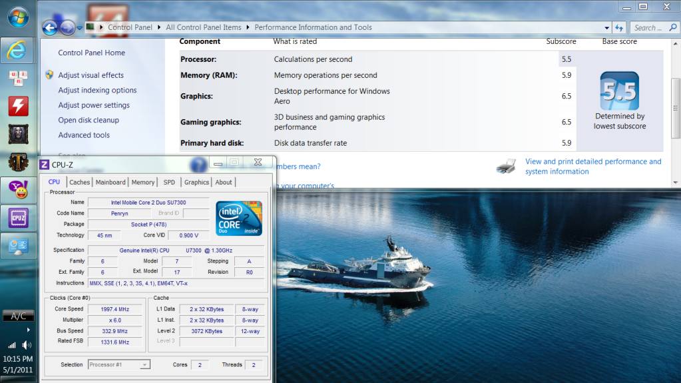Click the printer icon
Viewport: 681px width, 383px height.
(507, 166)
